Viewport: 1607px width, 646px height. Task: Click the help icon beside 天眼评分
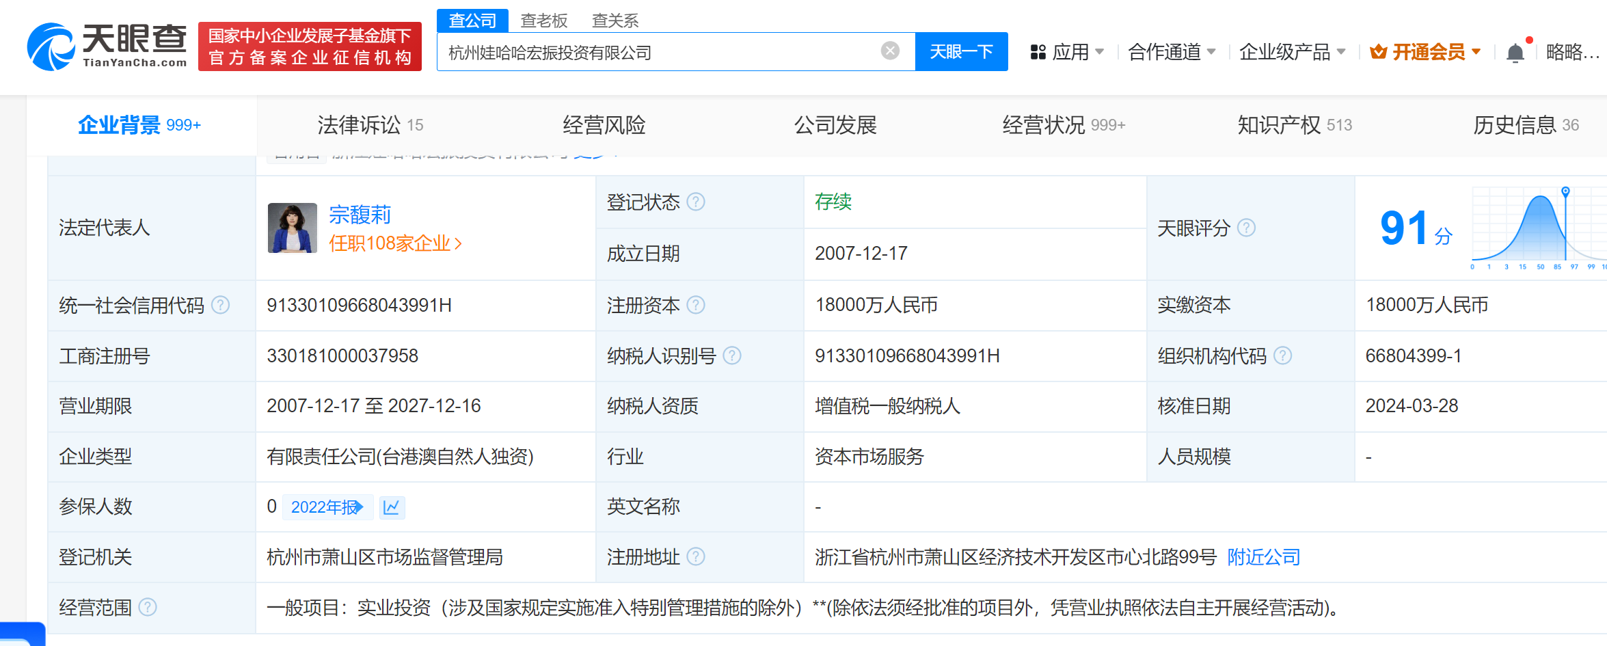[x=1246, y=228]
